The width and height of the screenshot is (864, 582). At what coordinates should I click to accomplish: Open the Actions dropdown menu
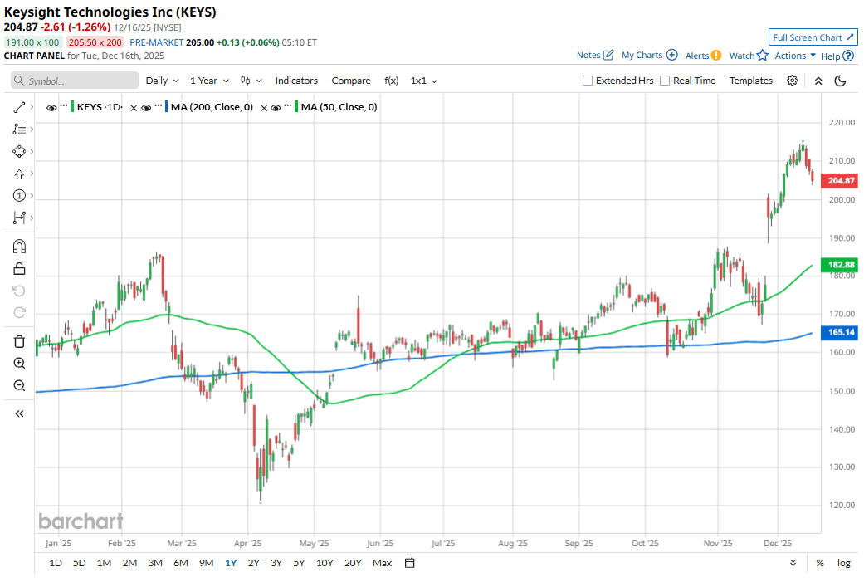pos(795,56)
